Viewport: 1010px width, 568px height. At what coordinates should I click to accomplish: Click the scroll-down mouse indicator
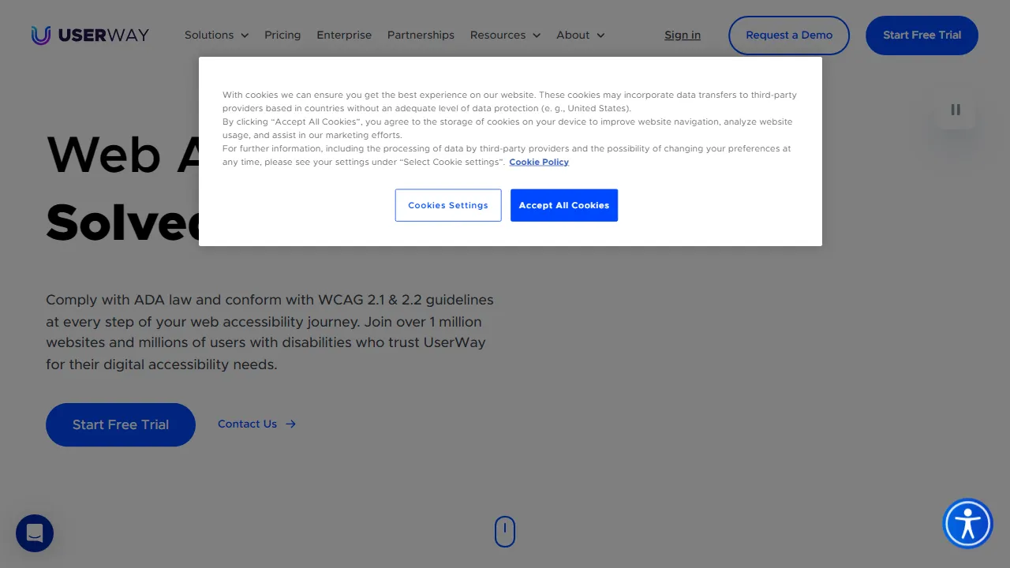(505, 532)
